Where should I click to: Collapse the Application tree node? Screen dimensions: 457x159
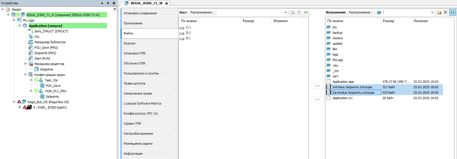coord(19,25)
